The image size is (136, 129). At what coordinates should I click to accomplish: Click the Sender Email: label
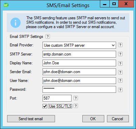(21, 72)
